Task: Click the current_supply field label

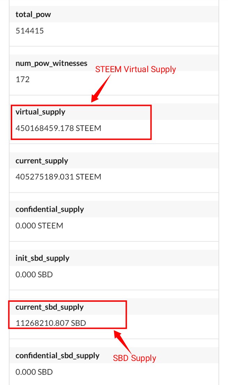Action: click(x=42, y=161)
